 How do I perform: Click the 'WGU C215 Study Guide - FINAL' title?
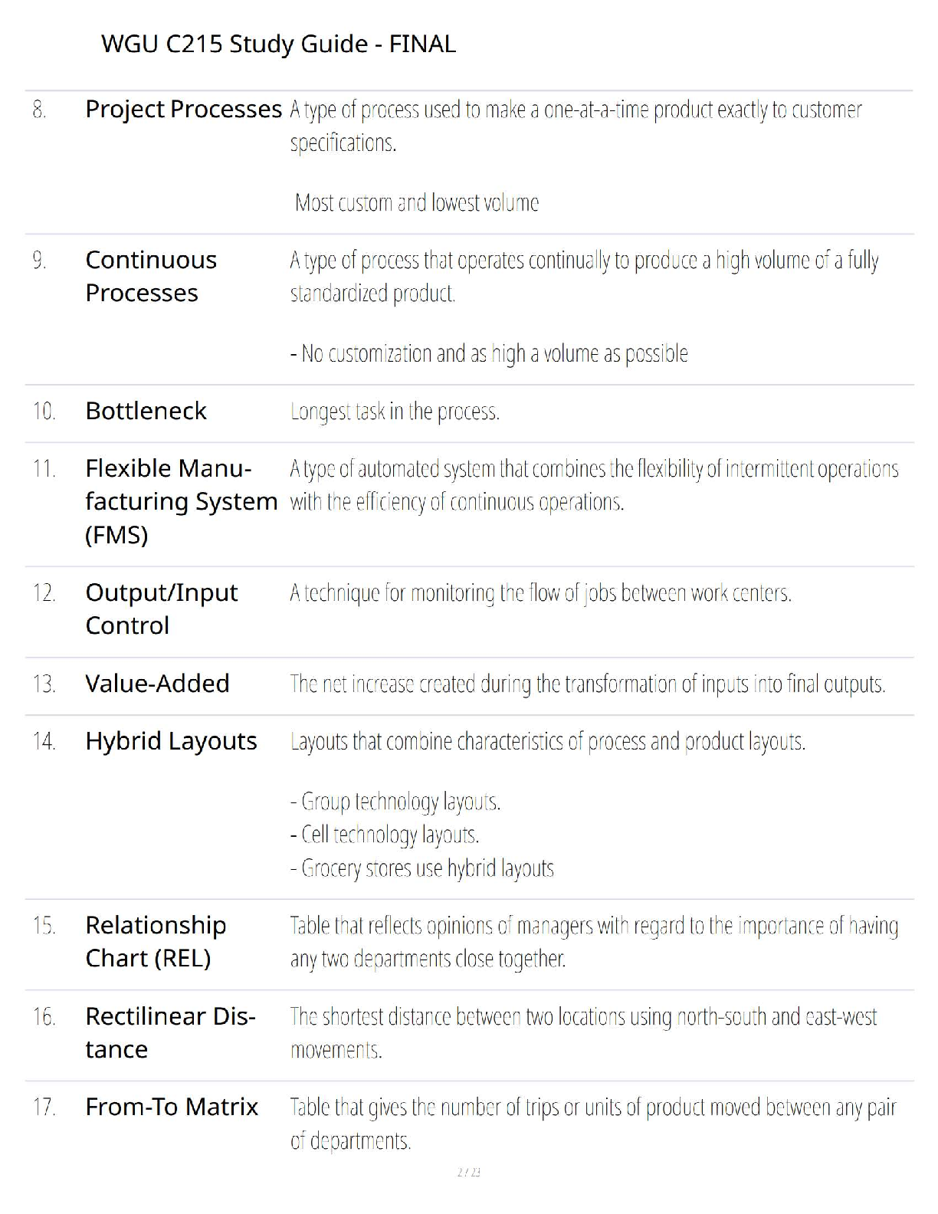pos(278,44)
